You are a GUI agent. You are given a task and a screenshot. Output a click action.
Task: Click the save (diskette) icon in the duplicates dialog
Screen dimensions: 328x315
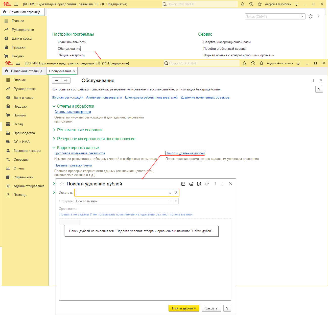pos(183,184)
